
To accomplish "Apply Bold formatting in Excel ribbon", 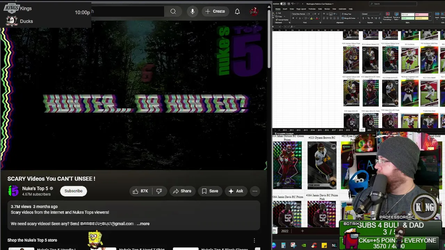I will (x=293, y=18).
